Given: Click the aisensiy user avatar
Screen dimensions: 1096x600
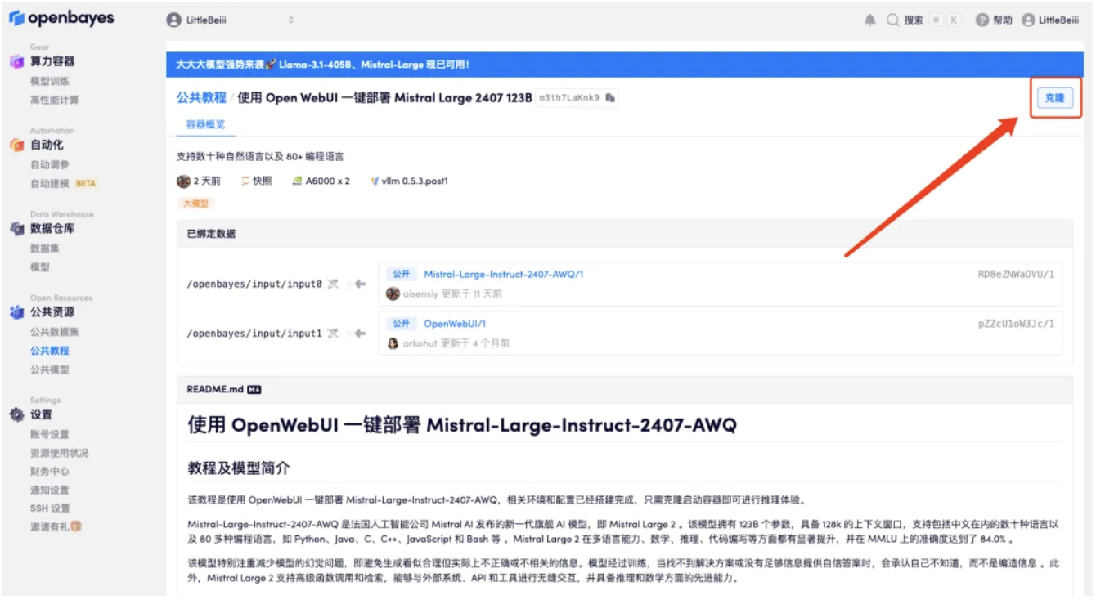Looking at the screenshot, I should tap(393, 293).
